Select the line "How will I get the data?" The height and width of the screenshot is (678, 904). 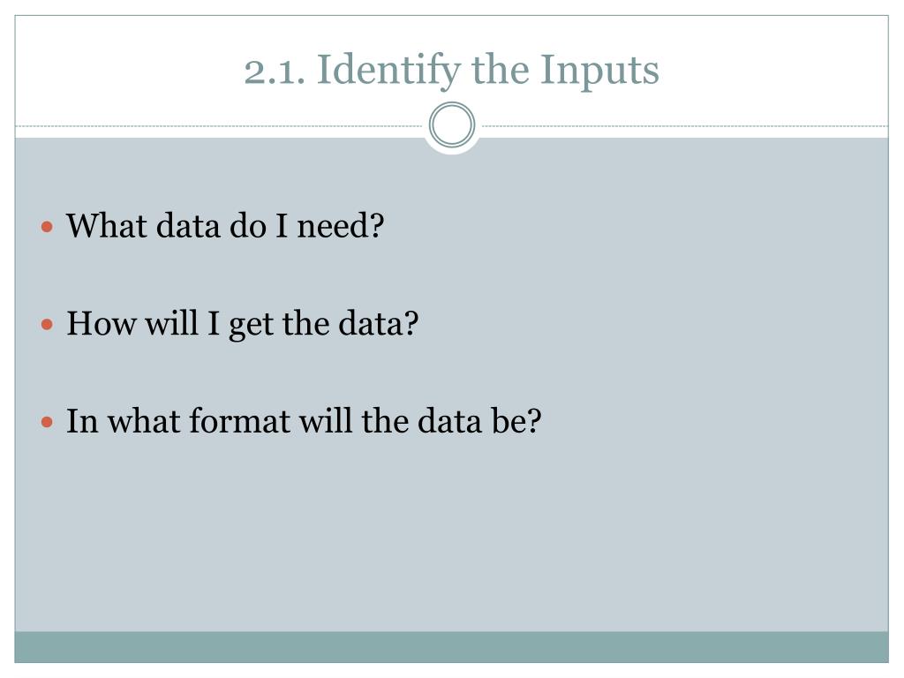coord(242,323)
